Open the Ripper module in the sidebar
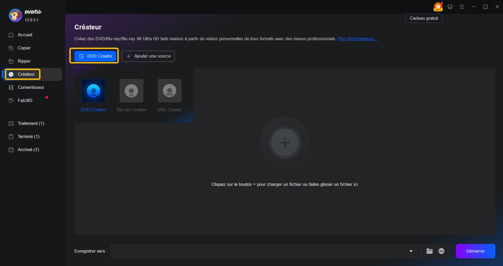 pyautogui.click(x=24, y=61)
